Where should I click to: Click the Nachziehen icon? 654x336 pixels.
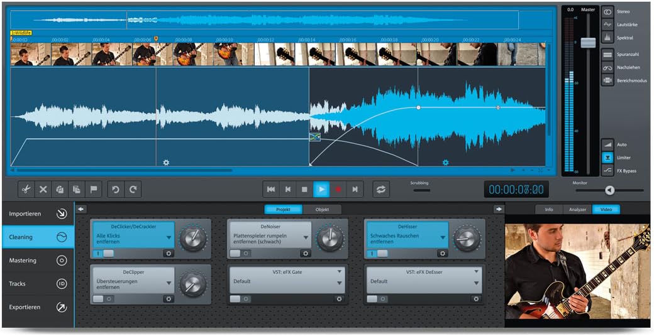click(607, 67)
